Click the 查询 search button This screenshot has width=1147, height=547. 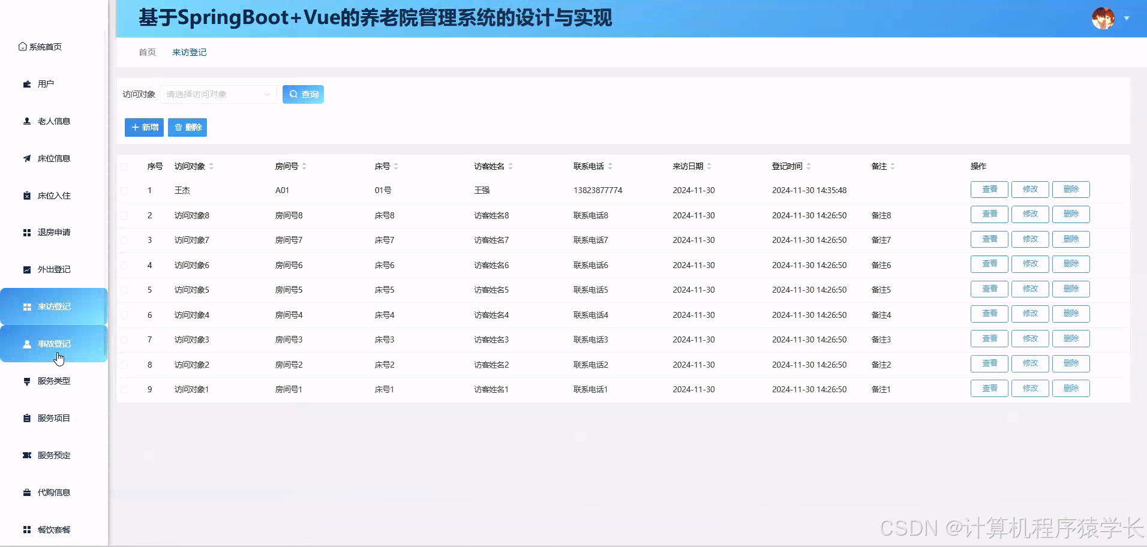303,94
